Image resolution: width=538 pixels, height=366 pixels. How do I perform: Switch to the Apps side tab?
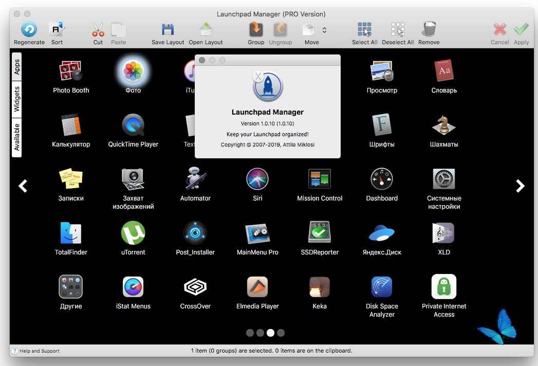17,67
